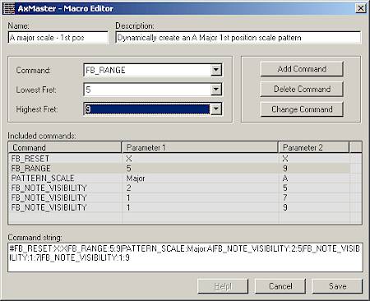The height and width of the screenshot is (301, 370).
Task: Click the Parameter 2 column header
Action: [314, 147]
